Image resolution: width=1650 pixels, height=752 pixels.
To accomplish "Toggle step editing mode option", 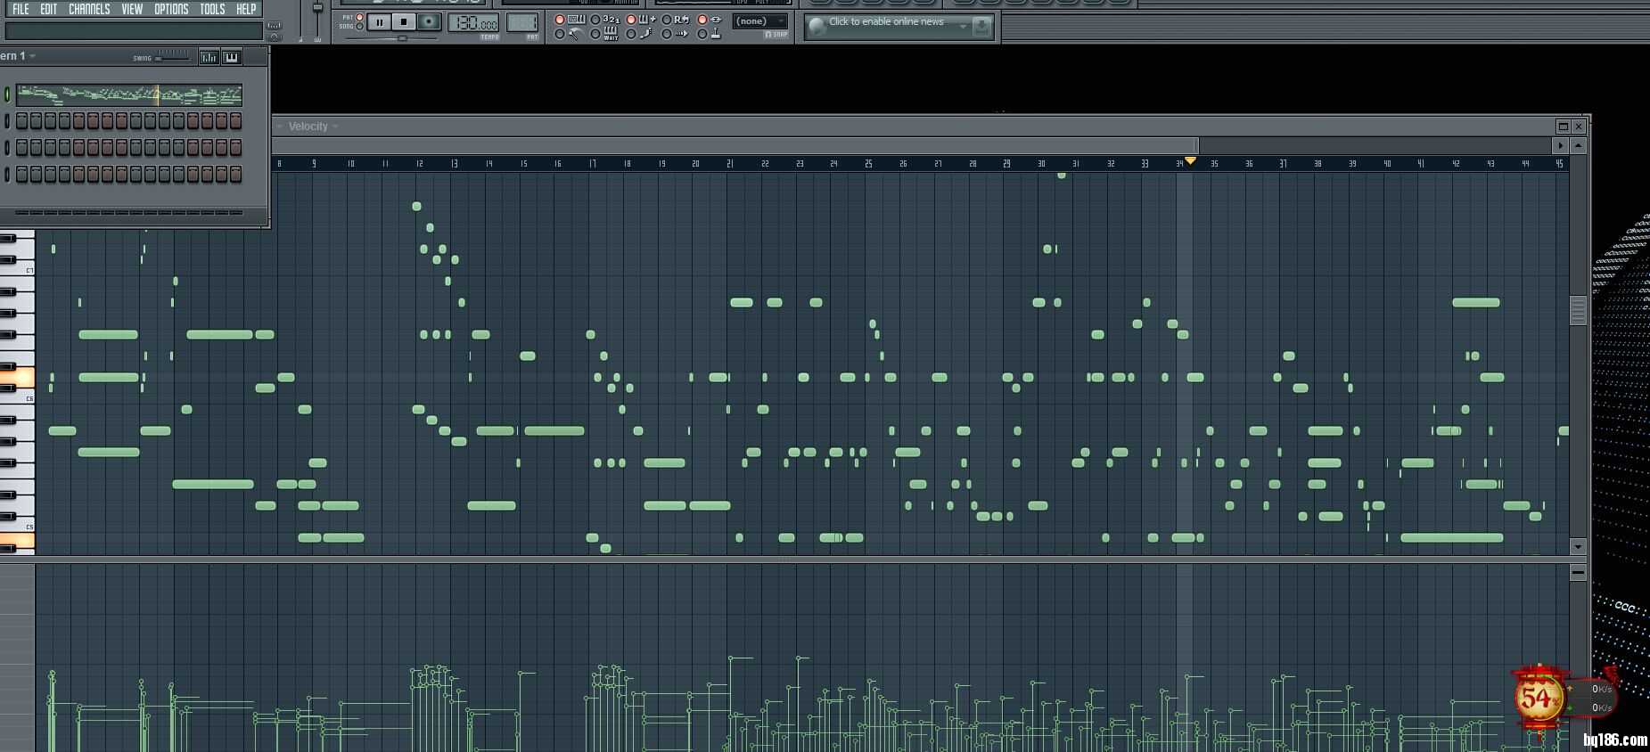I will [631, 34].
